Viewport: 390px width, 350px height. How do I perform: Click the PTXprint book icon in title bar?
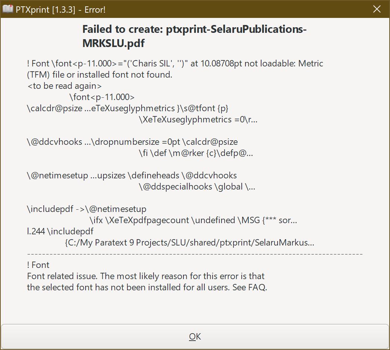(7, 9)
